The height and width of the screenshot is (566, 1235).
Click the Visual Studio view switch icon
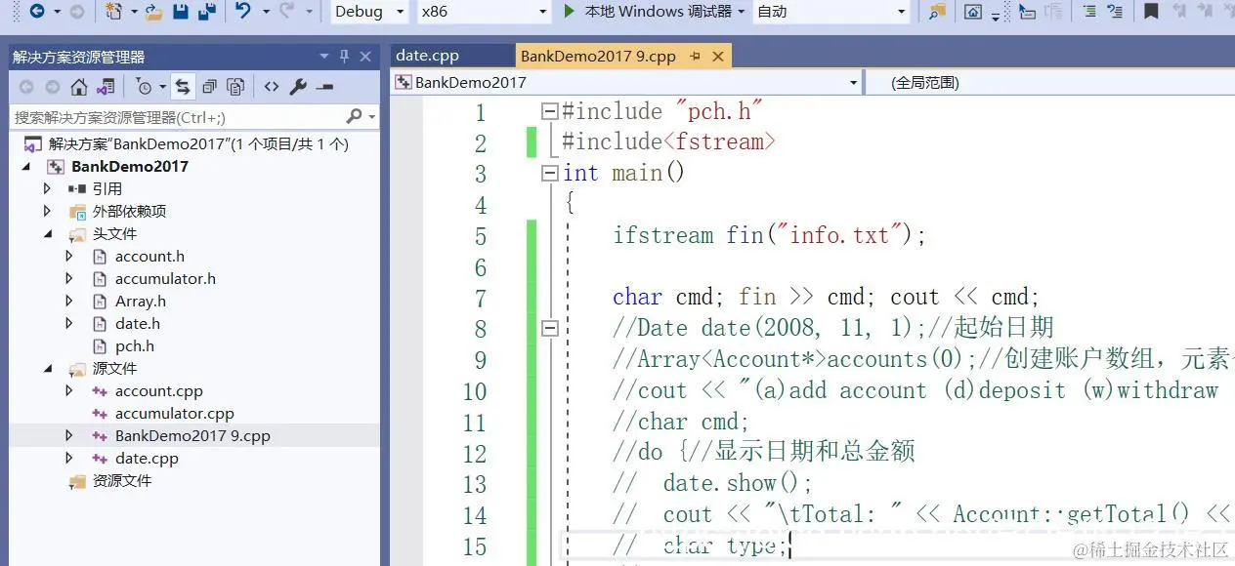[x=106, y=87]
